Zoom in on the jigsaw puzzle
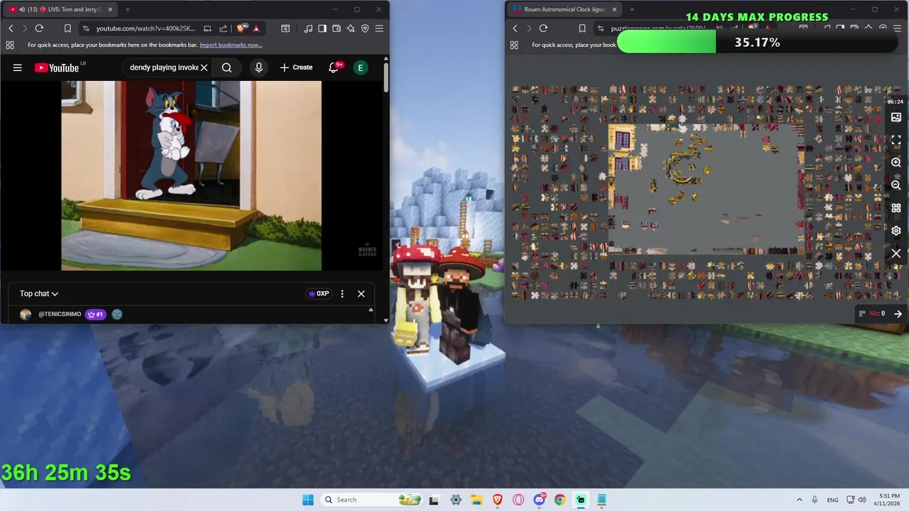The image size is (909, 511). point(896,163)
